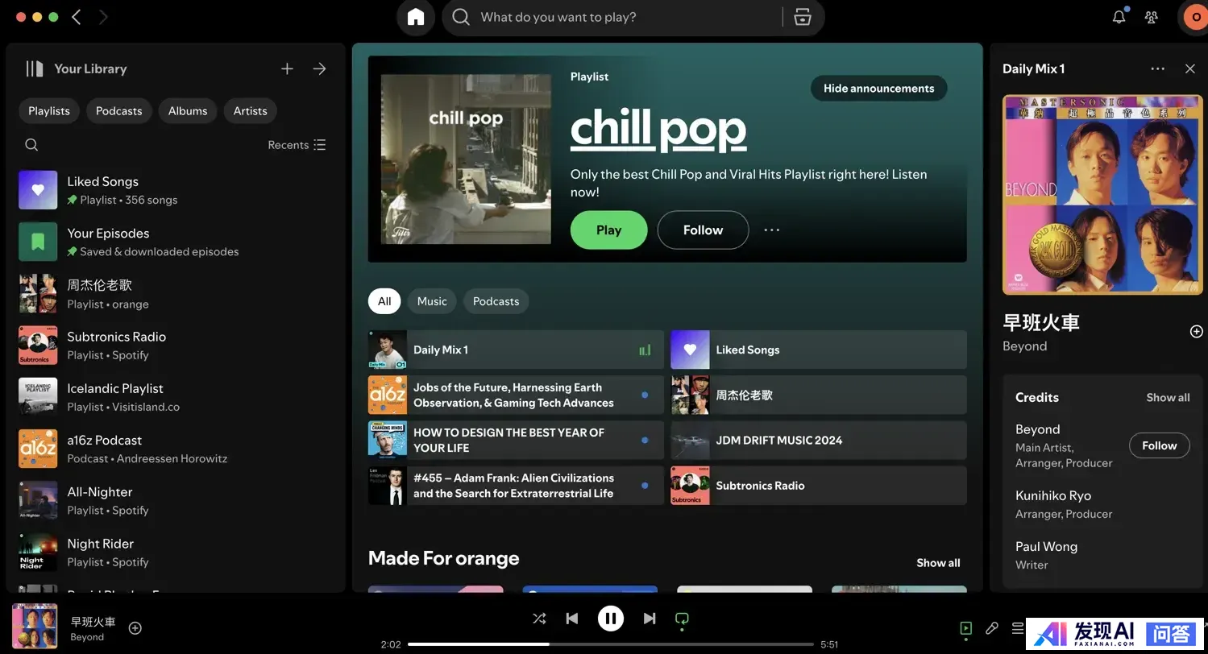Create a playlist with the plus icon
The height and width of the screenshot is (654, 1208).
coord(287,68)
